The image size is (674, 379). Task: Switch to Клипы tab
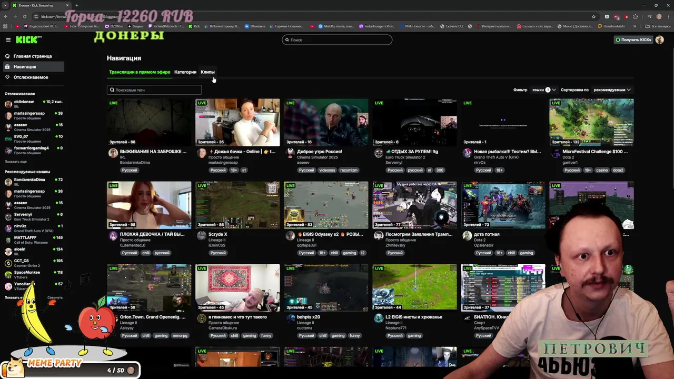(x=207, y=72)
